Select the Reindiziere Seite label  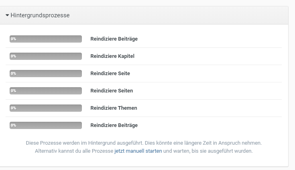[110, 74]
